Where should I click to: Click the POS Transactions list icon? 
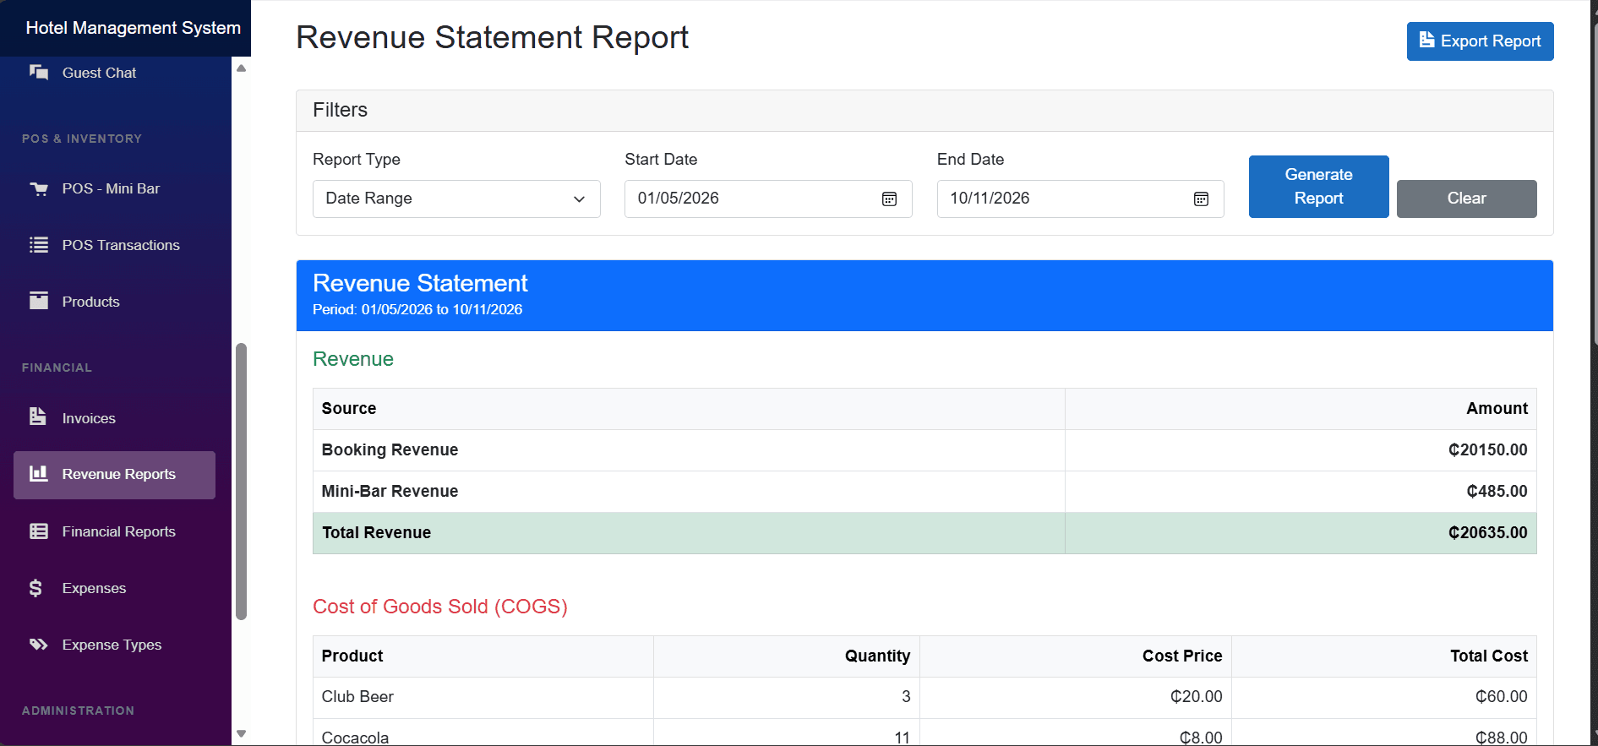[x=39, y=245]
